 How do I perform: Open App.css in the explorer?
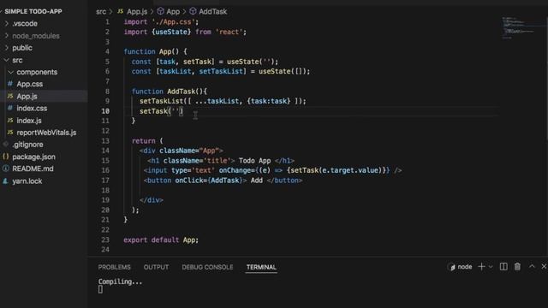(30, 84)
